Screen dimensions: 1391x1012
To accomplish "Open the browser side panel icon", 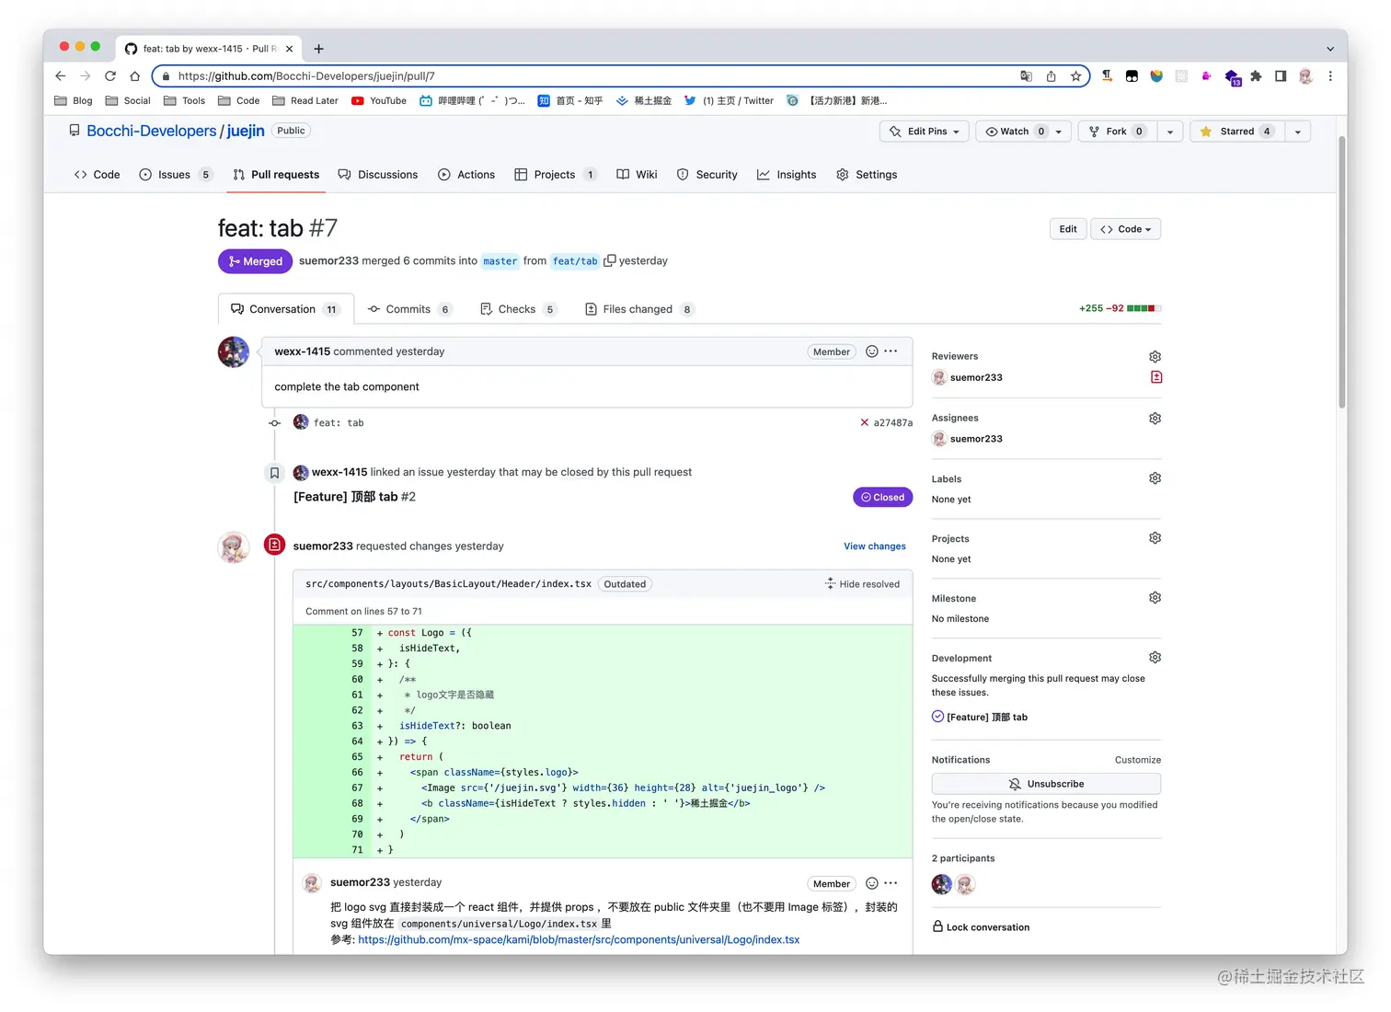I will (x=1281, y=76).
